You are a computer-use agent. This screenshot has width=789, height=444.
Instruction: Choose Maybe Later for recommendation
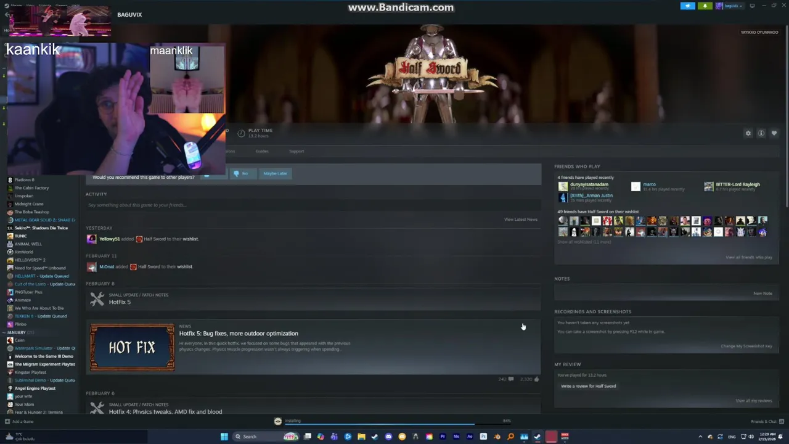coord(275,173)
